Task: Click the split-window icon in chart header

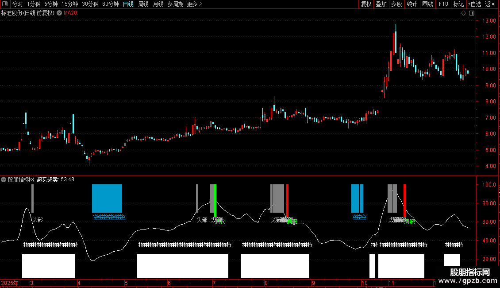Action: [472, 13]
